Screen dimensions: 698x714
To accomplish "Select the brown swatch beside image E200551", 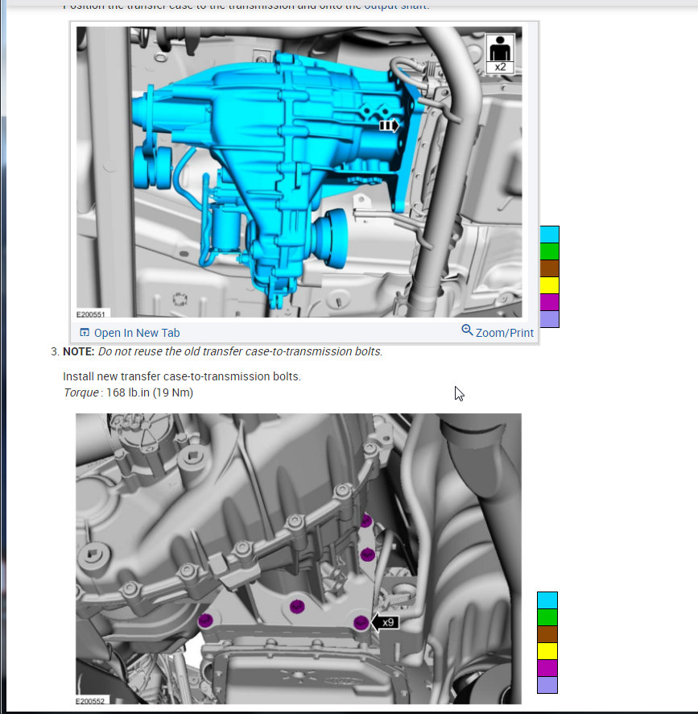I will 549,268.
